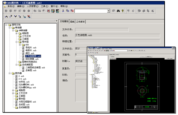Click the Paste icon left of the combo box
Viewport: 178px width, 115px height.
tap(72, 11)
